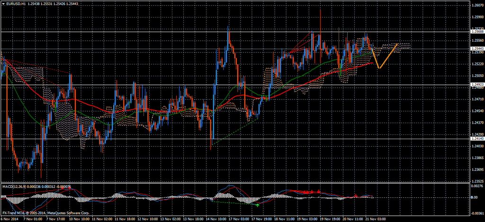Screen dimensions: 485x222
Task: Click the 17 Nov 03:00 time label
Action: tap(239, 219)
